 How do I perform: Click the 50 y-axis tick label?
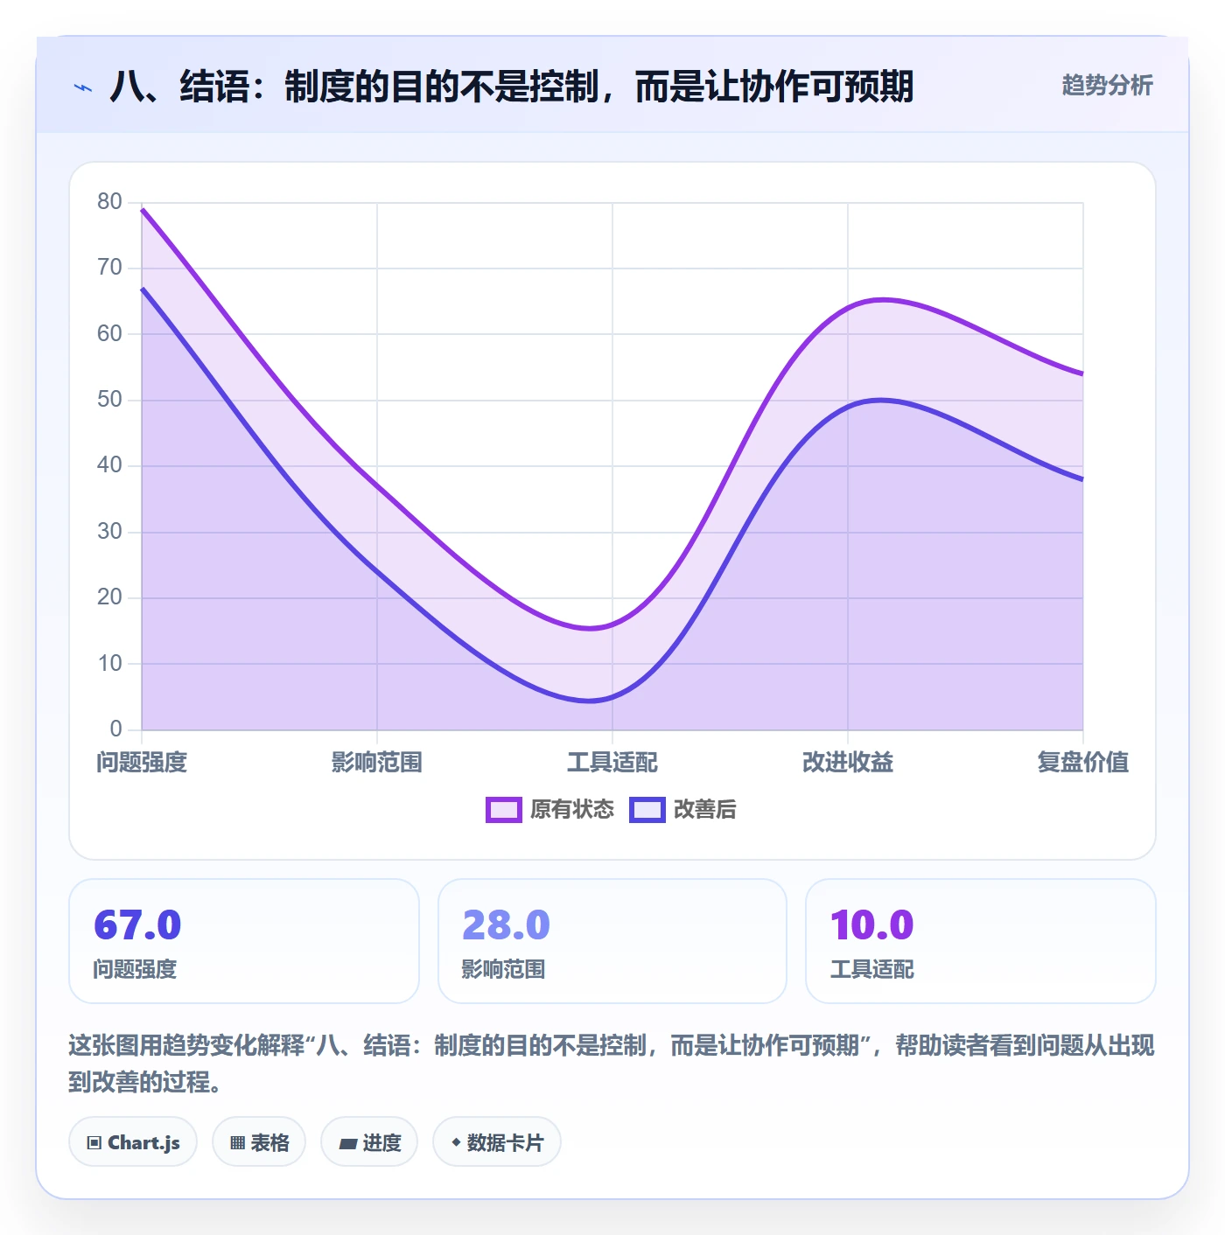coord(109,400)
